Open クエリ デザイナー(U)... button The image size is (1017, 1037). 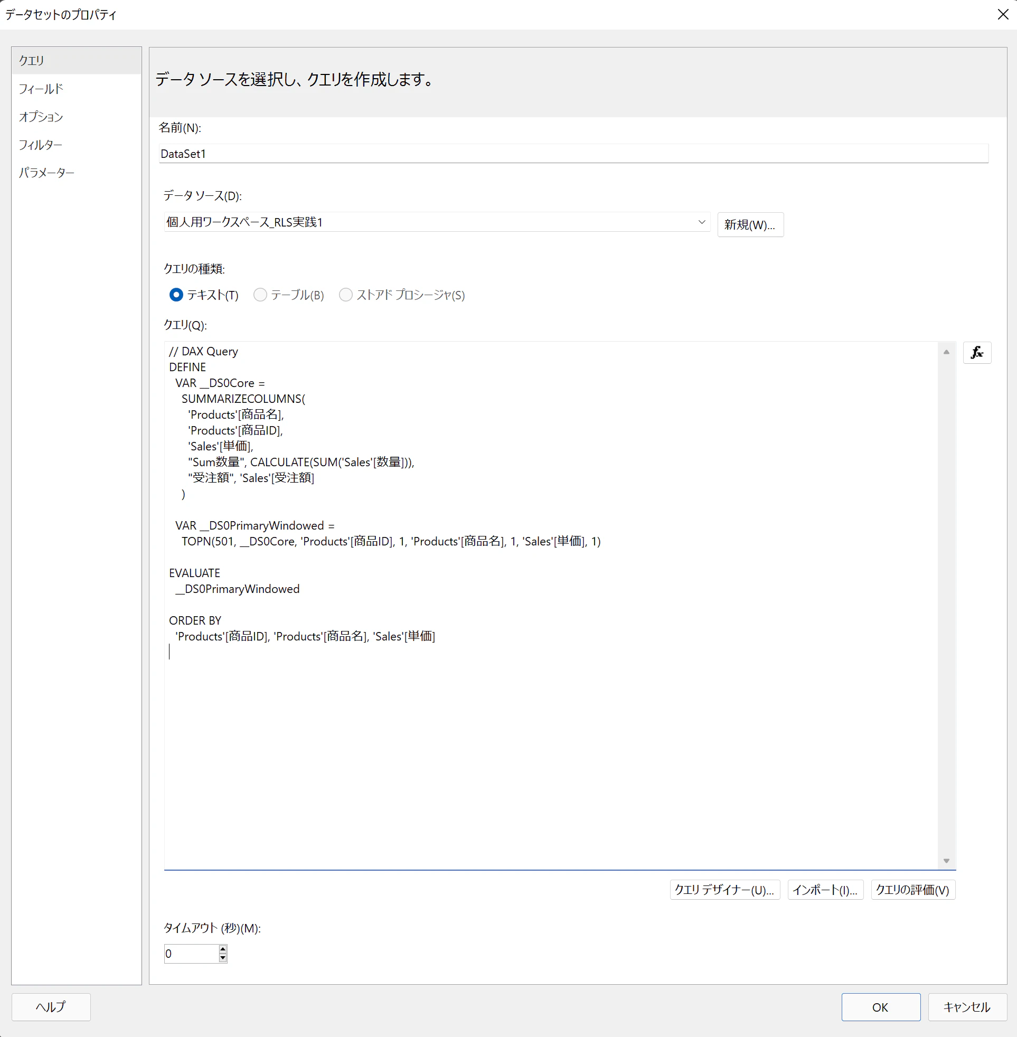pos(724,890)
